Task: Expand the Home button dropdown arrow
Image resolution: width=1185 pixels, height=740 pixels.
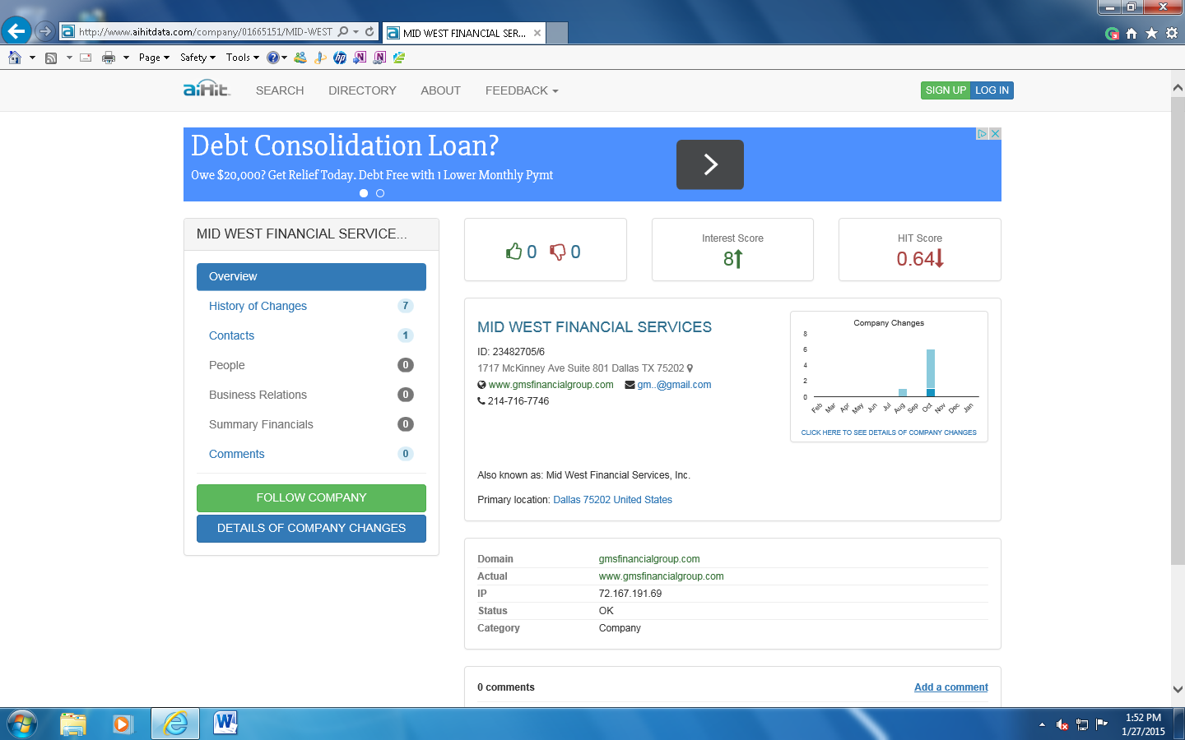Action: click(x=32, y=58)
